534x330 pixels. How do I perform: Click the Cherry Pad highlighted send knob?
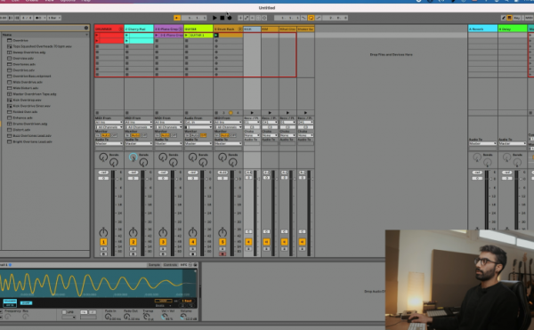tap(133, 157)
